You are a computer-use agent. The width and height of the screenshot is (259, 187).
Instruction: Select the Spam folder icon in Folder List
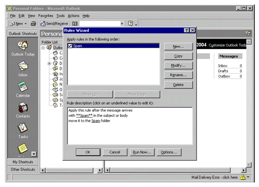55,100
